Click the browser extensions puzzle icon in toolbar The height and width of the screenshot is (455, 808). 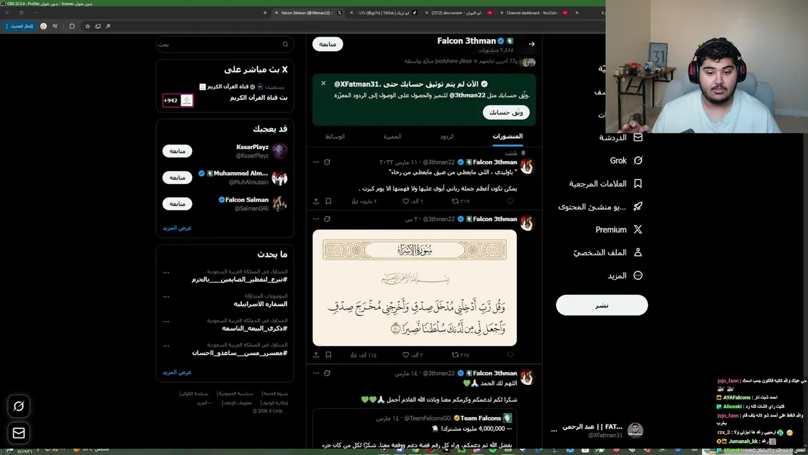tap(72, 26)
